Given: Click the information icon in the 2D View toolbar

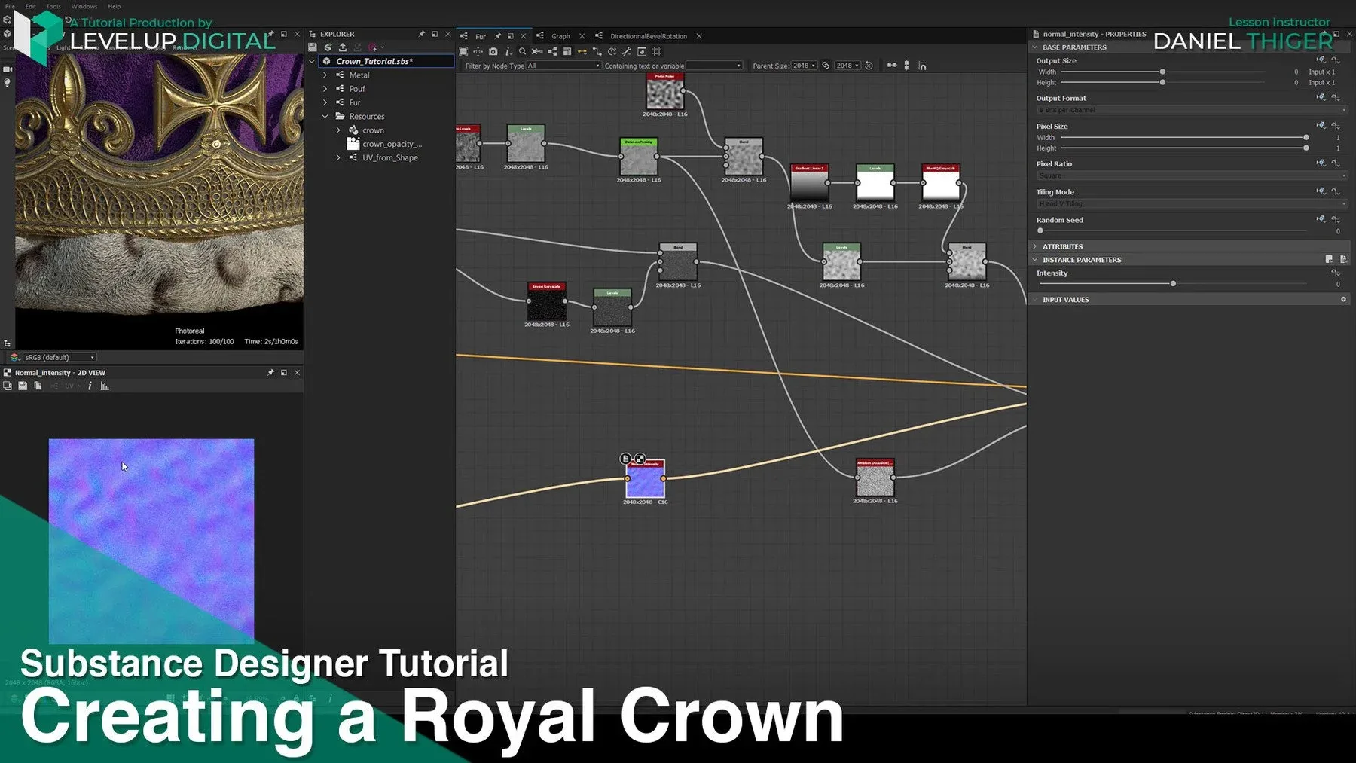Looking at the screenshot, I should point(90,386).
